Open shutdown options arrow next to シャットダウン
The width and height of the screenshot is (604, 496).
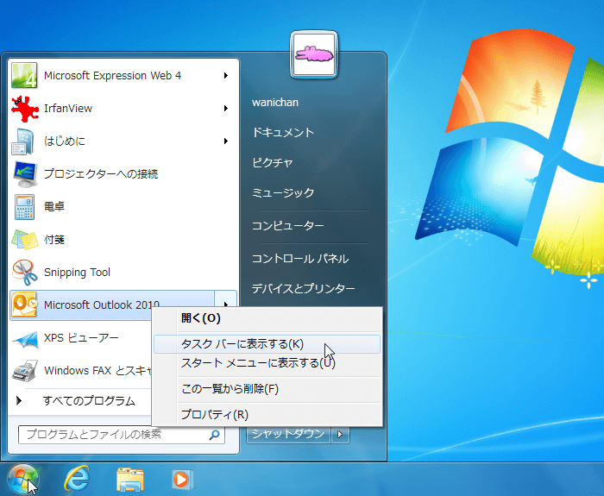pyautogui.click(x=340, y=435)
